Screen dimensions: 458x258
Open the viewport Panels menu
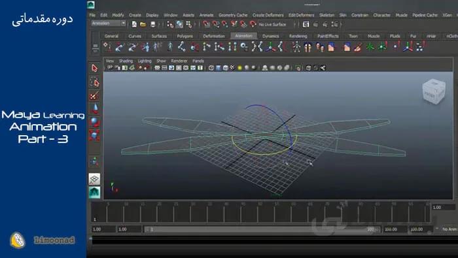[198, 61]
